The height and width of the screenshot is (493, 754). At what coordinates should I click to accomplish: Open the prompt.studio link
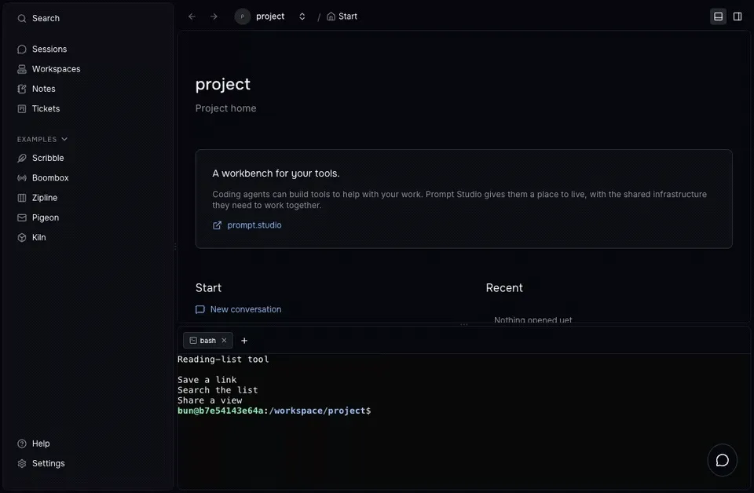(247, 225)
